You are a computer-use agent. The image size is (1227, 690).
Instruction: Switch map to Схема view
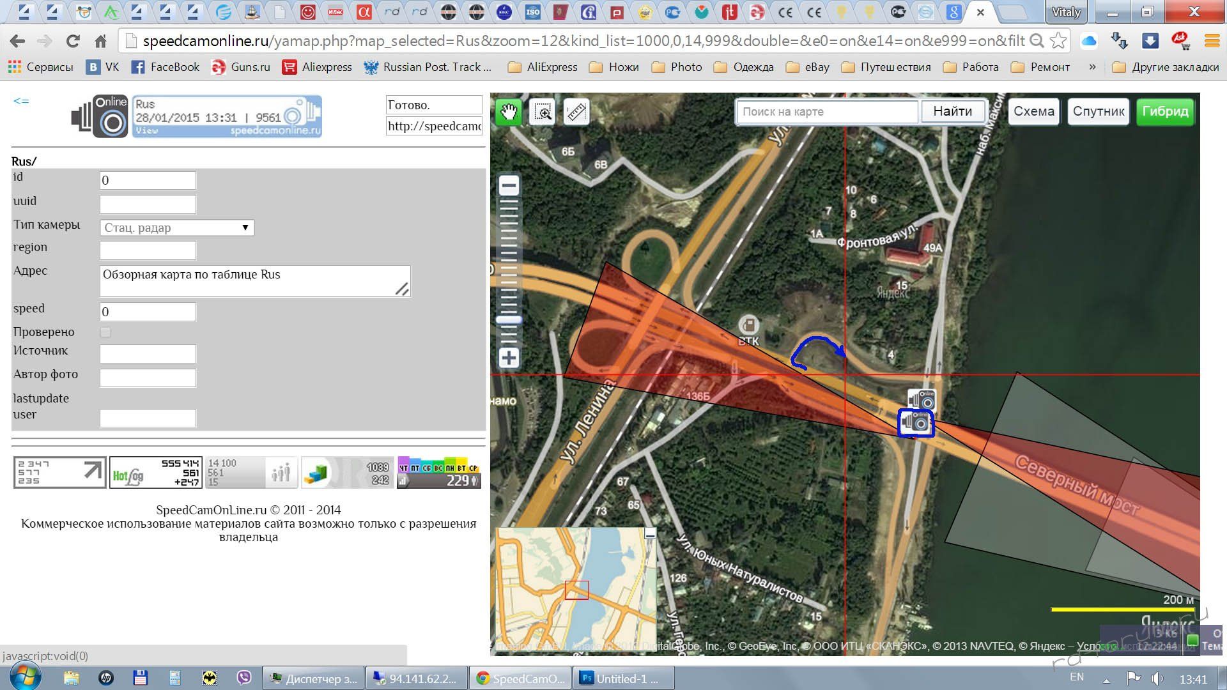point(1033,112)
